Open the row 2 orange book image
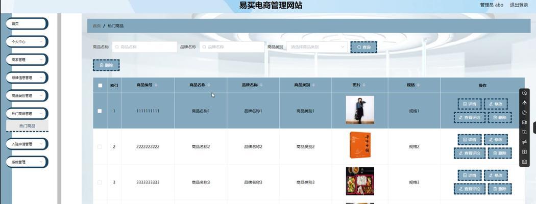Image resolution: width=536 pixels, height=204 pixels. point(360,145)
